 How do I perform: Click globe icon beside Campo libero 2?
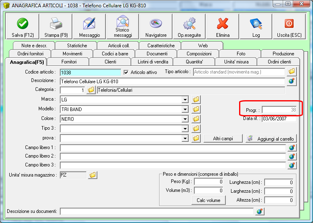(x=292, y=156)
